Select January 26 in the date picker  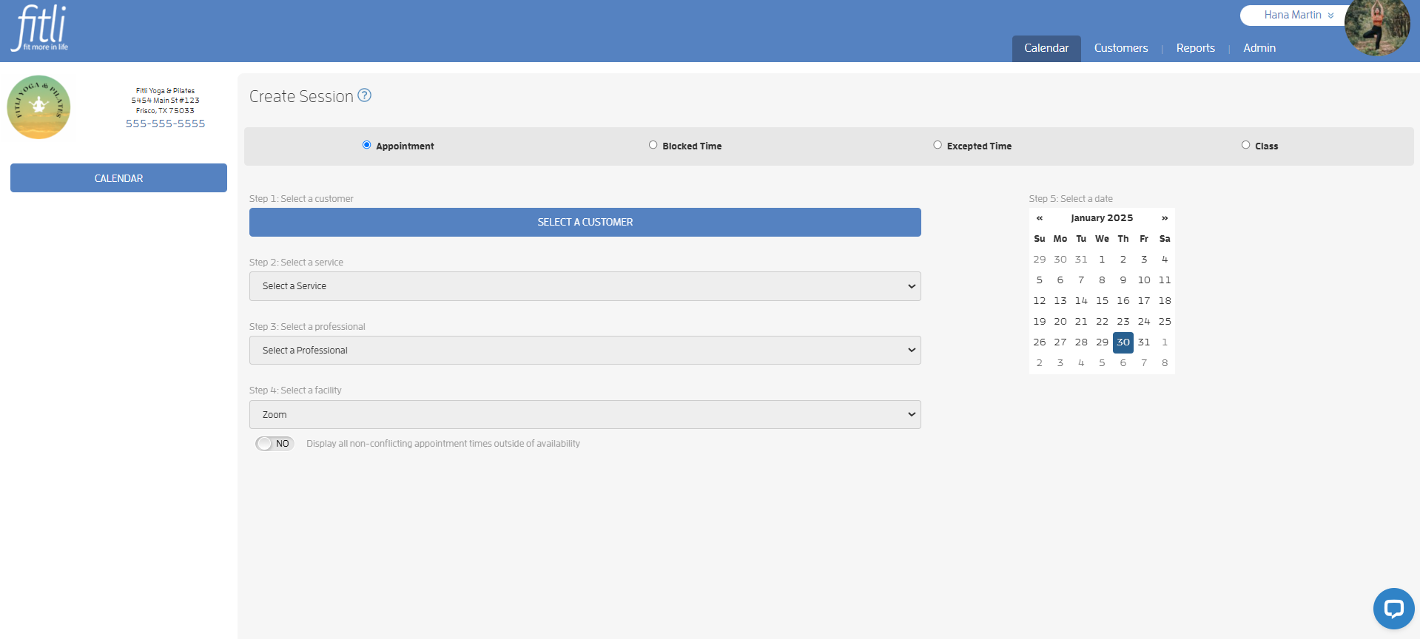(x=1040, y=342)
